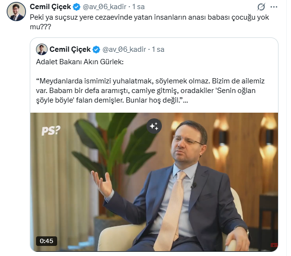Open the @av_06_kadir handle in the quoted tweet
This screenshot has height=256, width=291.
pos(124,49)
